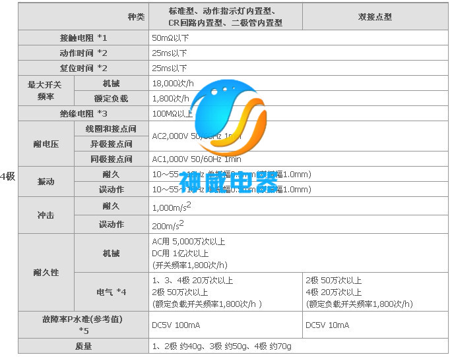The image size is (450, 357).
Task: Click the 冲击 category cell
Action: tap(46, 215)
